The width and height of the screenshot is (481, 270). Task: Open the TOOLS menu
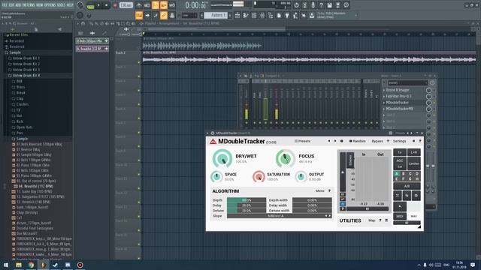[62, 5]
